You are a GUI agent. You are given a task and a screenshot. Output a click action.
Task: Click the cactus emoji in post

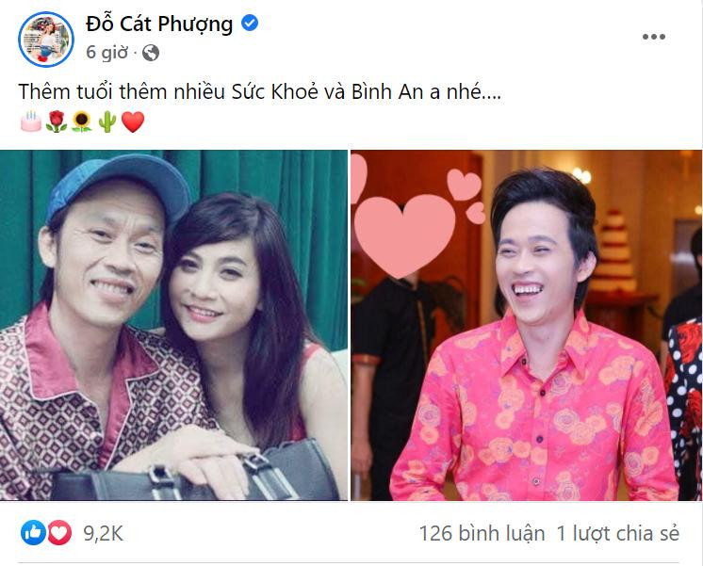(x=107, y=121)
